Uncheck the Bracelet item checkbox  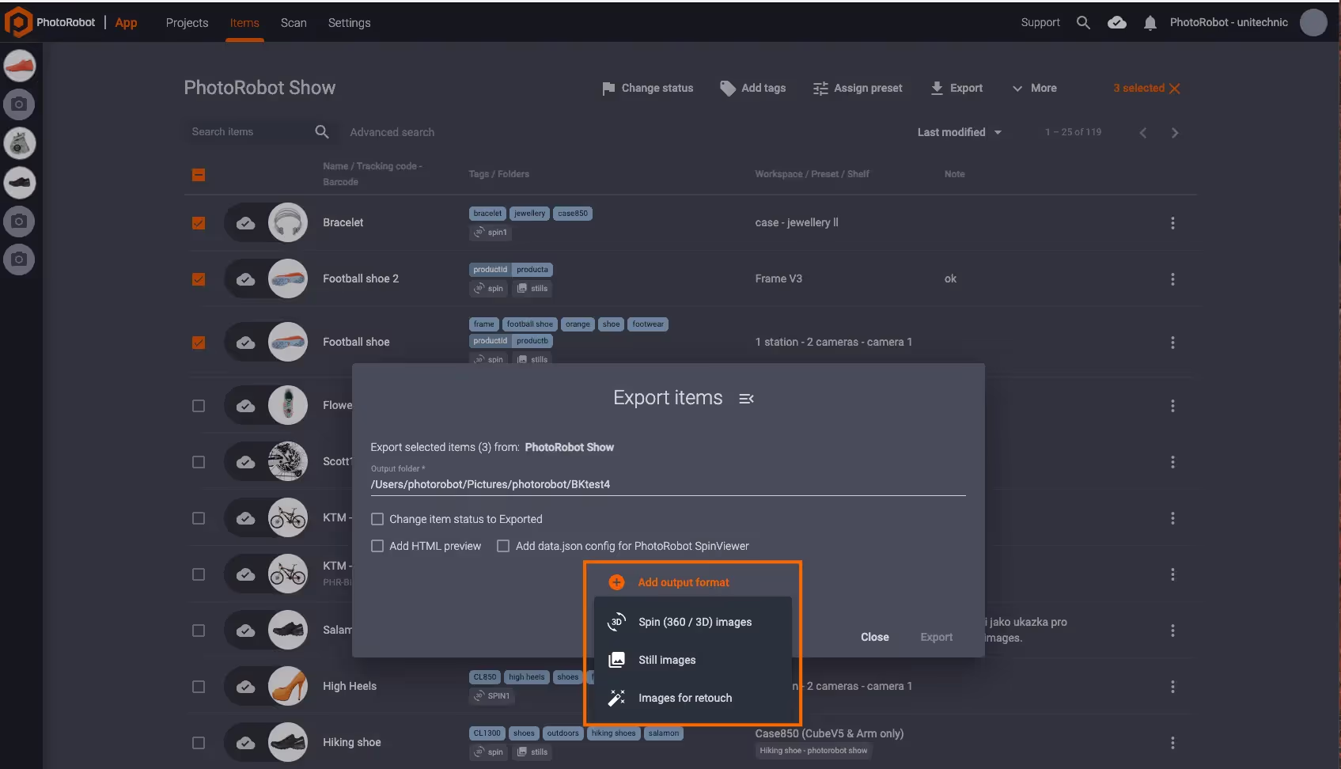[199, 223]
